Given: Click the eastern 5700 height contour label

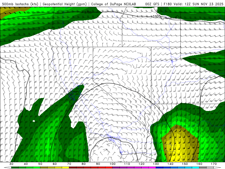Looking at the screenshot, I should click(x=156, y=16).
